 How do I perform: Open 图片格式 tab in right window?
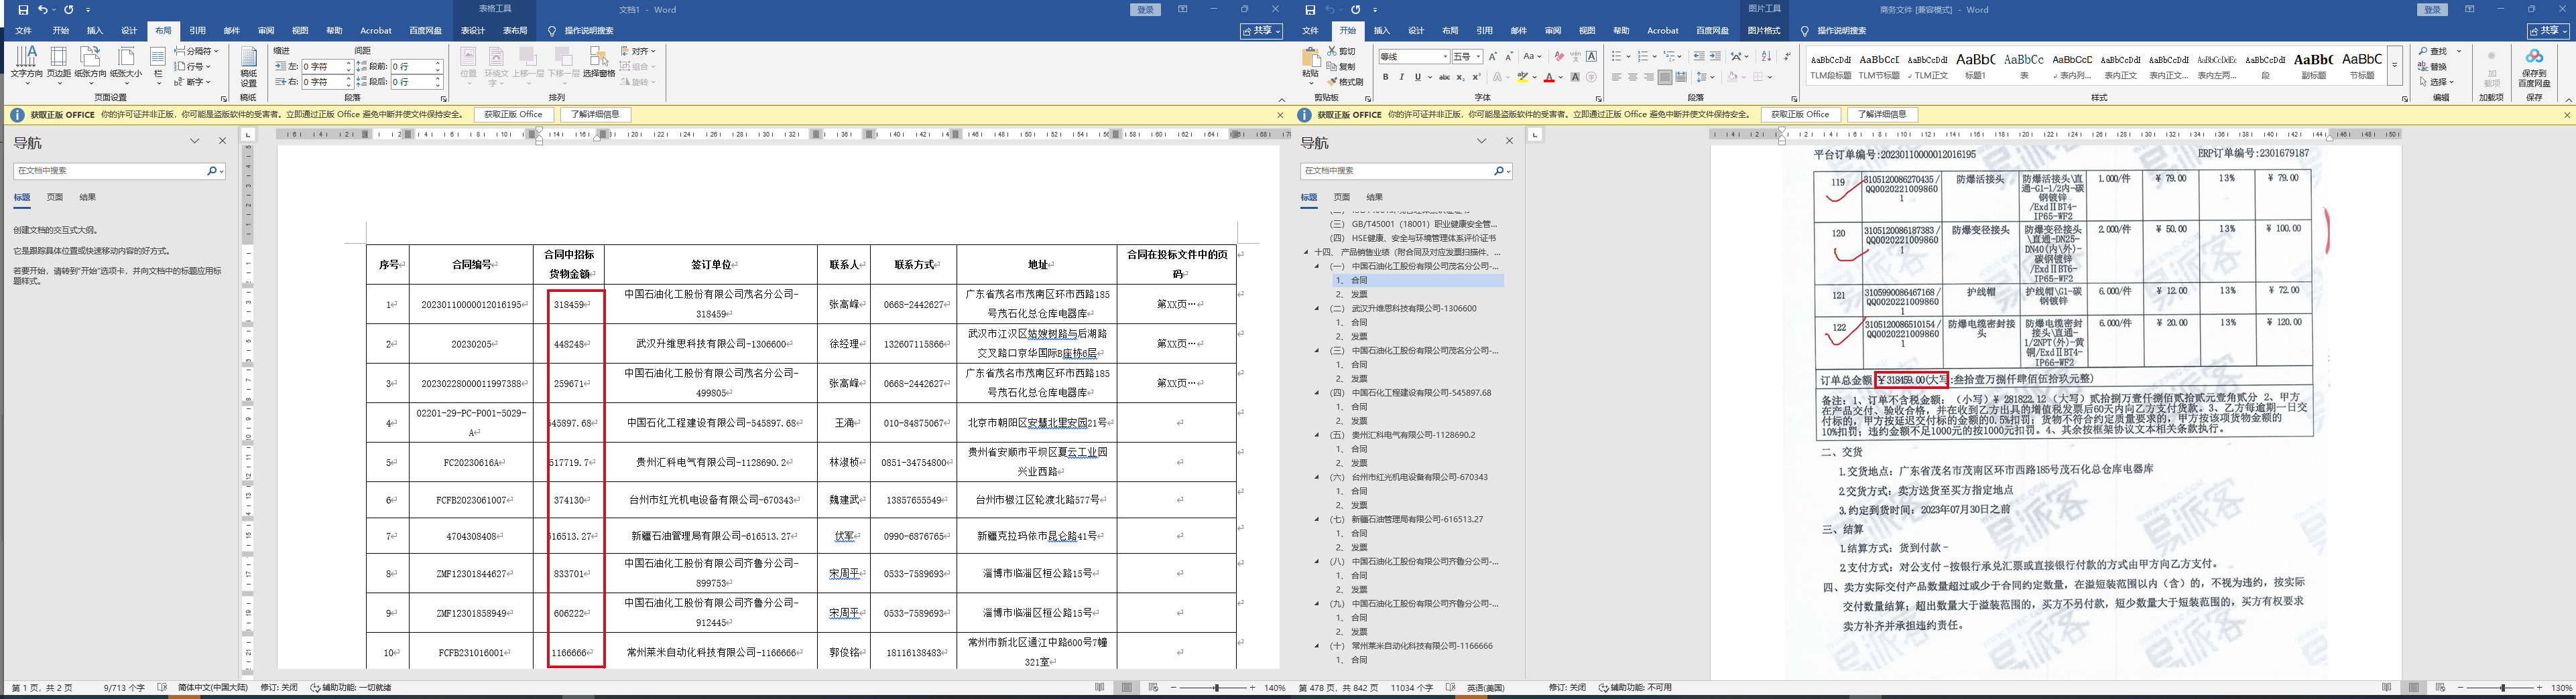[1763, 31]
